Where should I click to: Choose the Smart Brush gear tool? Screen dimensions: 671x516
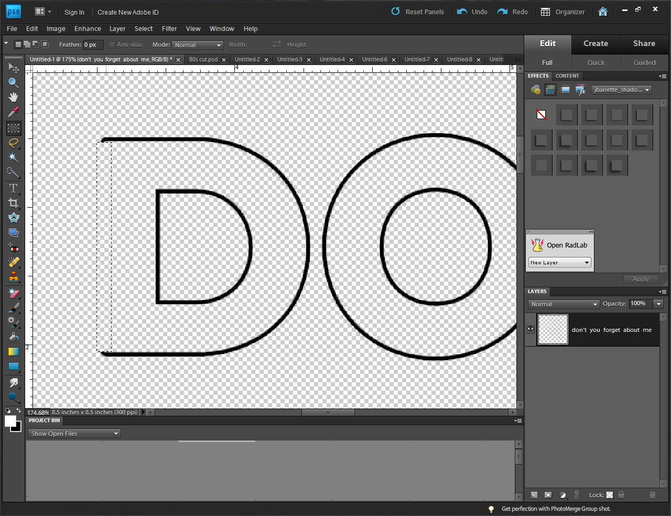pos(14,322)
